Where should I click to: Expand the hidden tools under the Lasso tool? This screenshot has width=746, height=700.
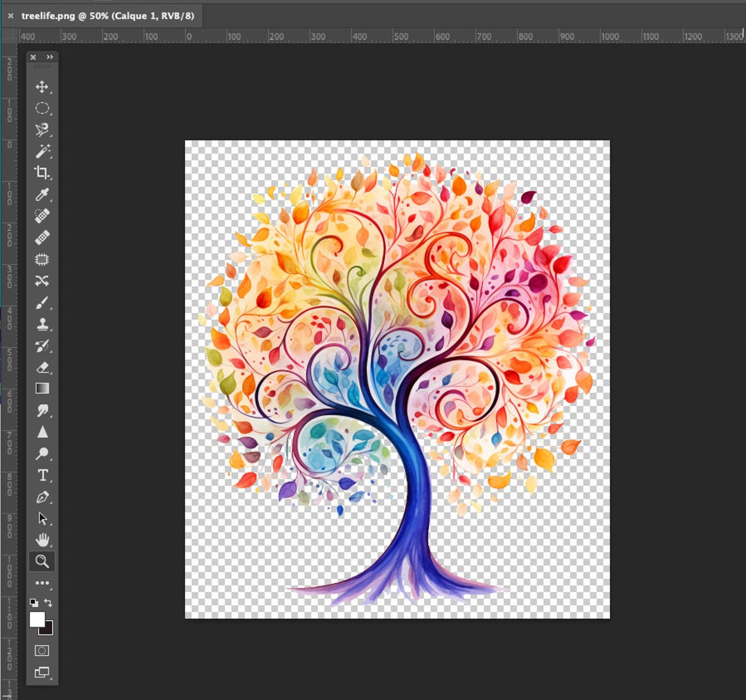click(50, 134)
